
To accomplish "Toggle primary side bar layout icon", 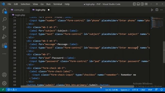I will pos(134,4).
